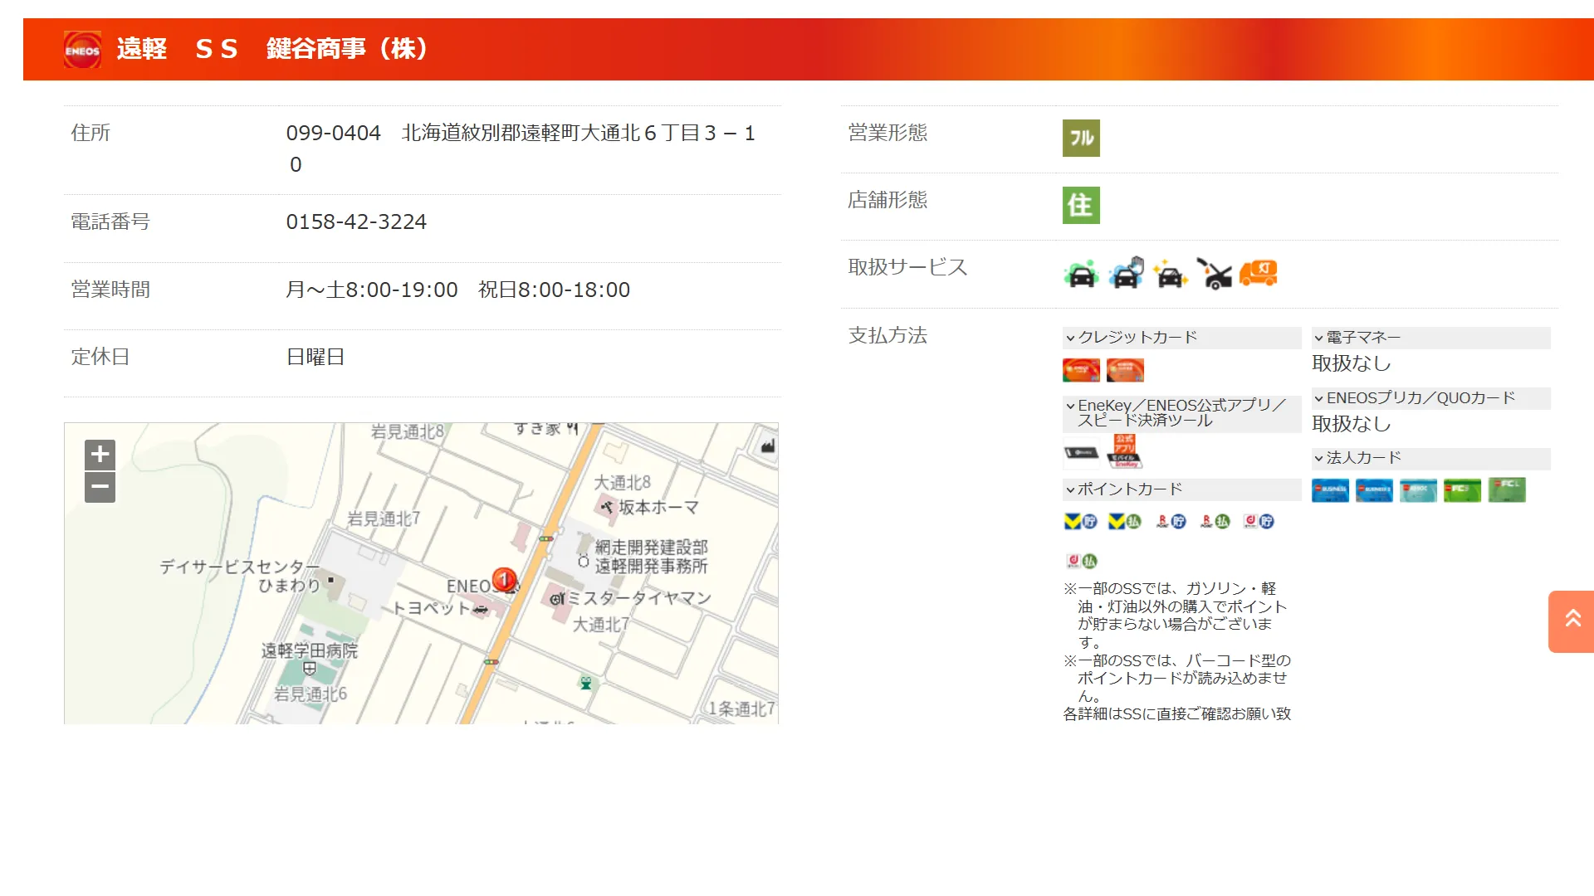Collapse the 電子マネー section
The width and height of the screenshot is (1594, 896).
[x=1430, y=338]
